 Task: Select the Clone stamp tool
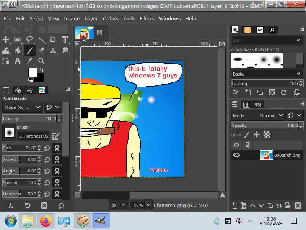tap(53, 51)
